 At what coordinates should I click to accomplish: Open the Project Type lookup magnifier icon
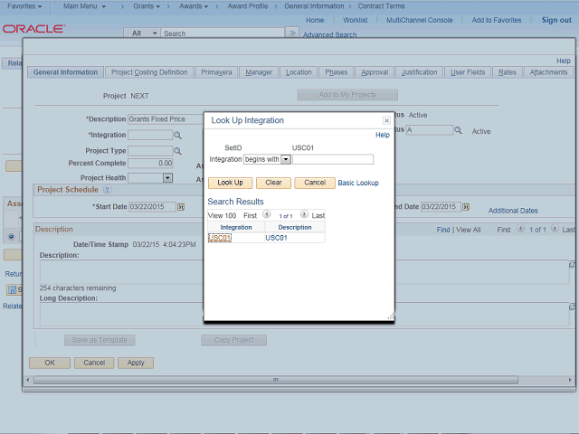click(x=177, y=151)
